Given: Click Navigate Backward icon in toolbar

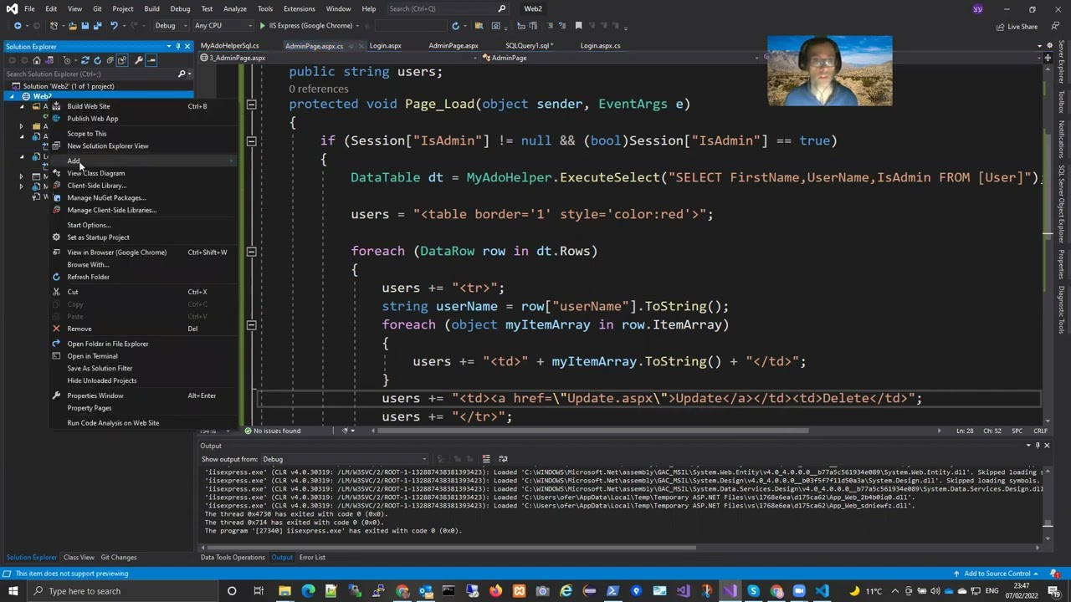Looking at the screenshot, I should click(18, 26).
